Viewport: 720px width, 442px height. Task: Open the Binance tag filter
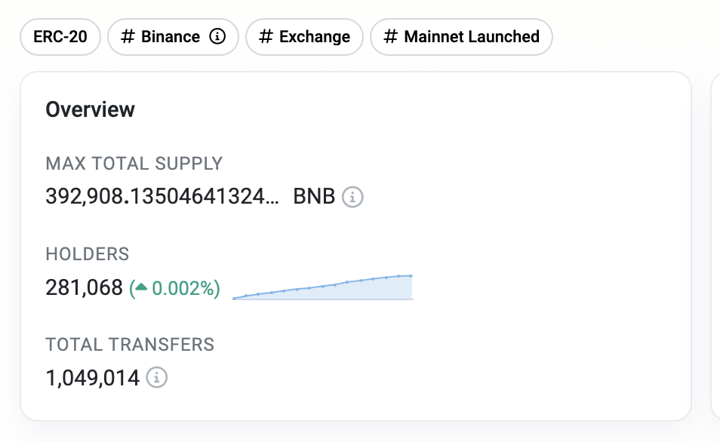tap(166, 35)
